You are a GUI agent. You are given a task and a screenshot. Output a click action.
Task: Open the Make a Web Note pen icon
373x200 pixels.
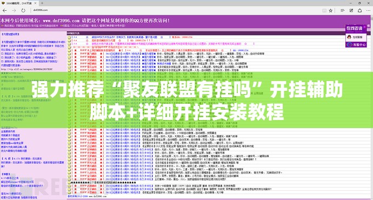pos(351,10)
